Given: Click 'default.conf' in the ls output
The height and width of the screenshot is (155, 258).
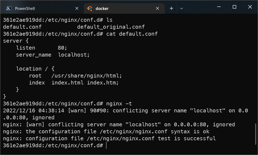Looking at the screenshot, I should 22,27.
